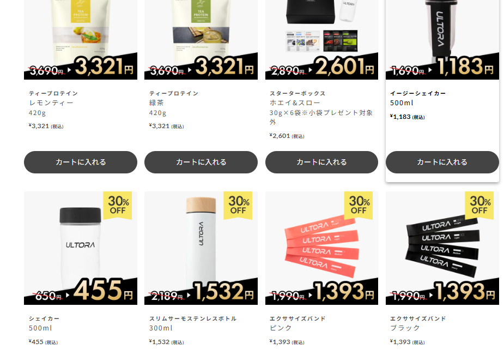Open the pink exercise band image
The image size is (504, 355).
321,248
